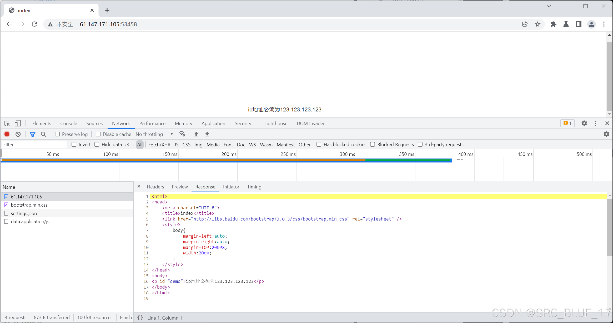Select the inspect element cursor icon

coord(7,123)
